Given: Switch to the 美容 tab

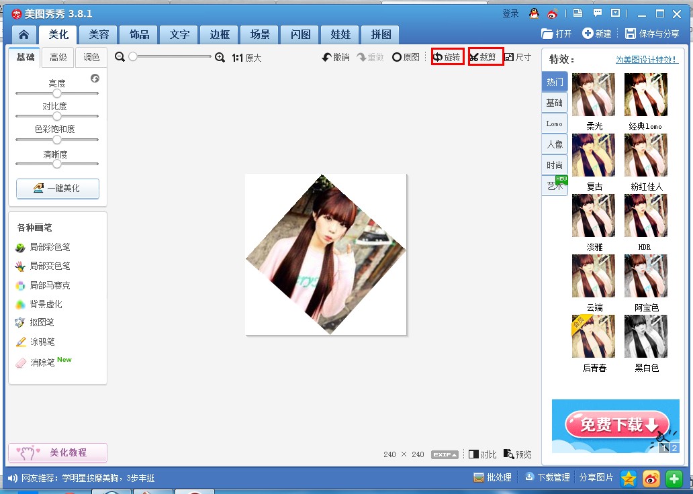Looking at the screenshot, I should [x=99, y=35].
